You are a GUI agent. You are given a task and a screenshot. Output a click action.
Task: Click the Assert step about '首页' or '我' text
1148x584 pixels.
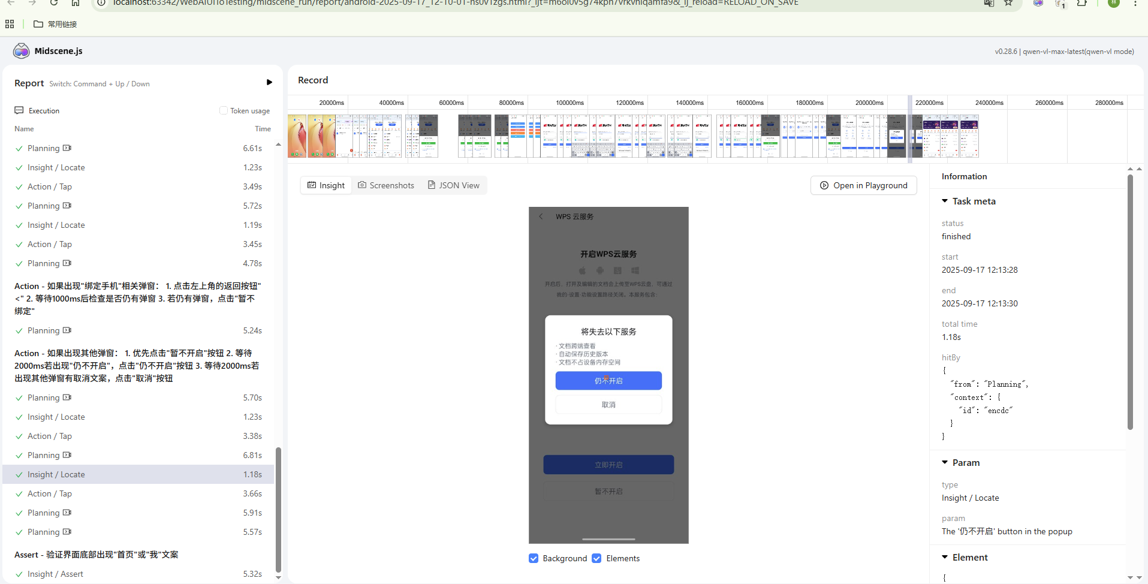coord(97,555)
